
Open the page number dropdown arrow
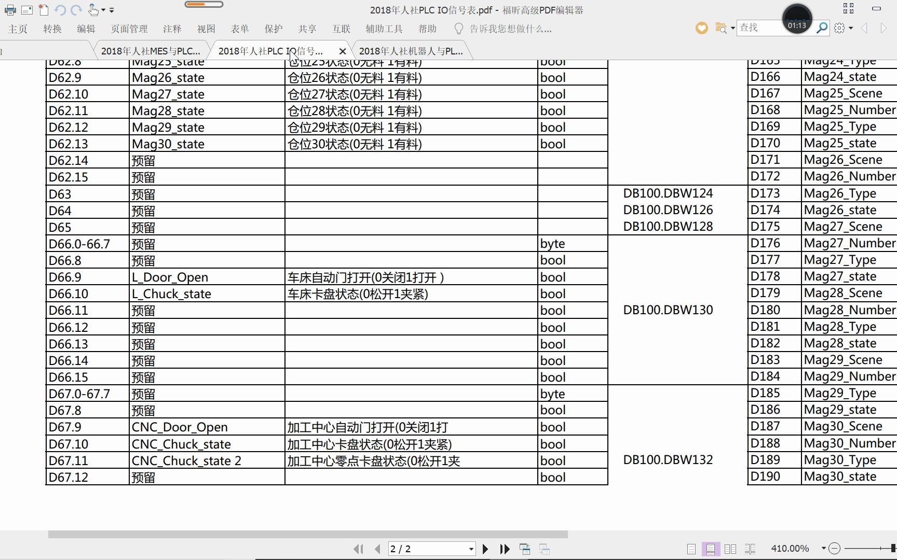tap(471, 549)
